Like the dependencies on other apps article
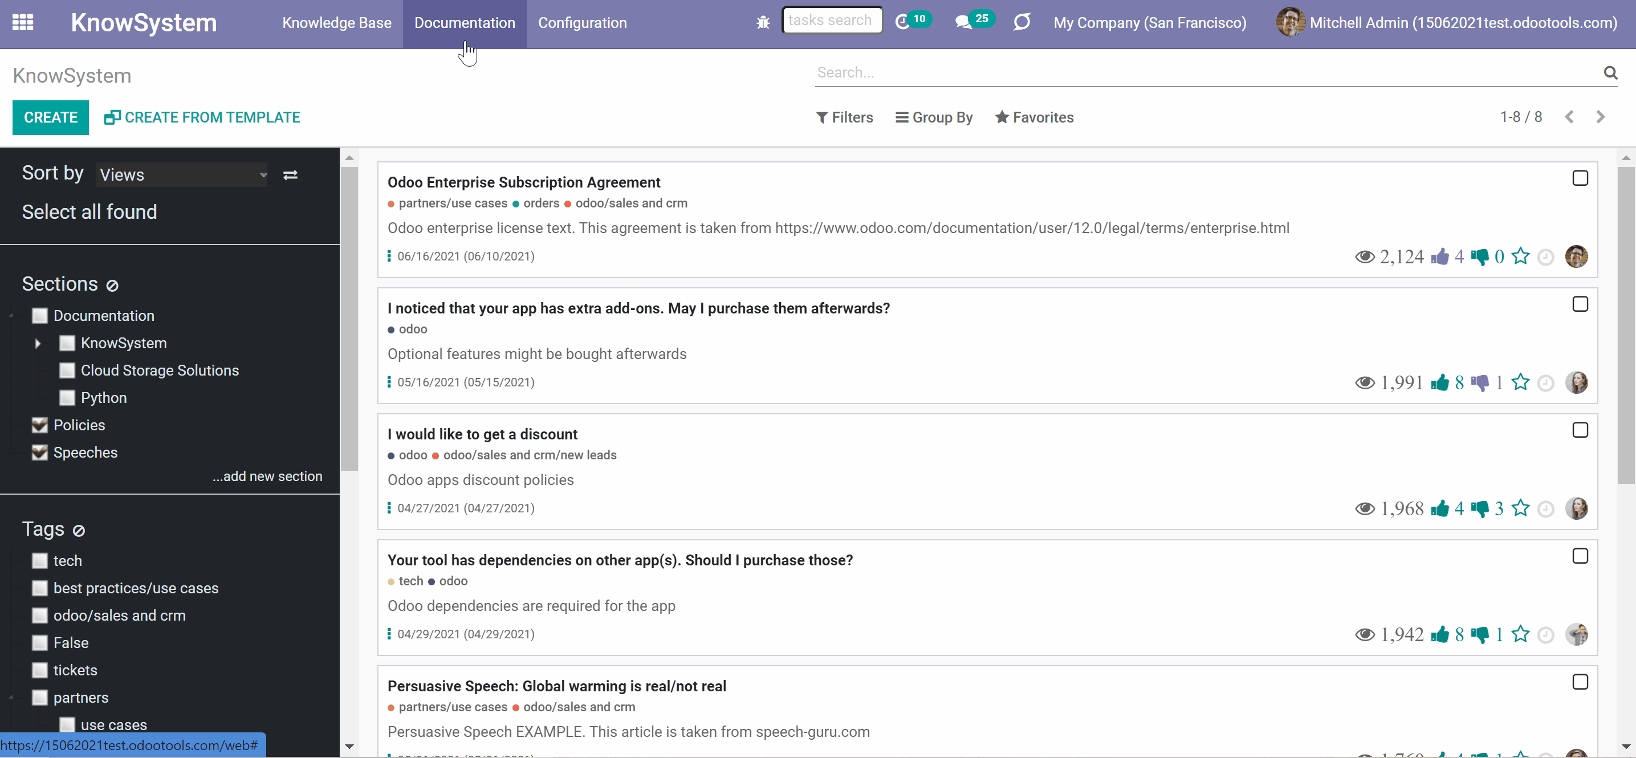The image size is (1636, 758). (x=1440, y=634)
